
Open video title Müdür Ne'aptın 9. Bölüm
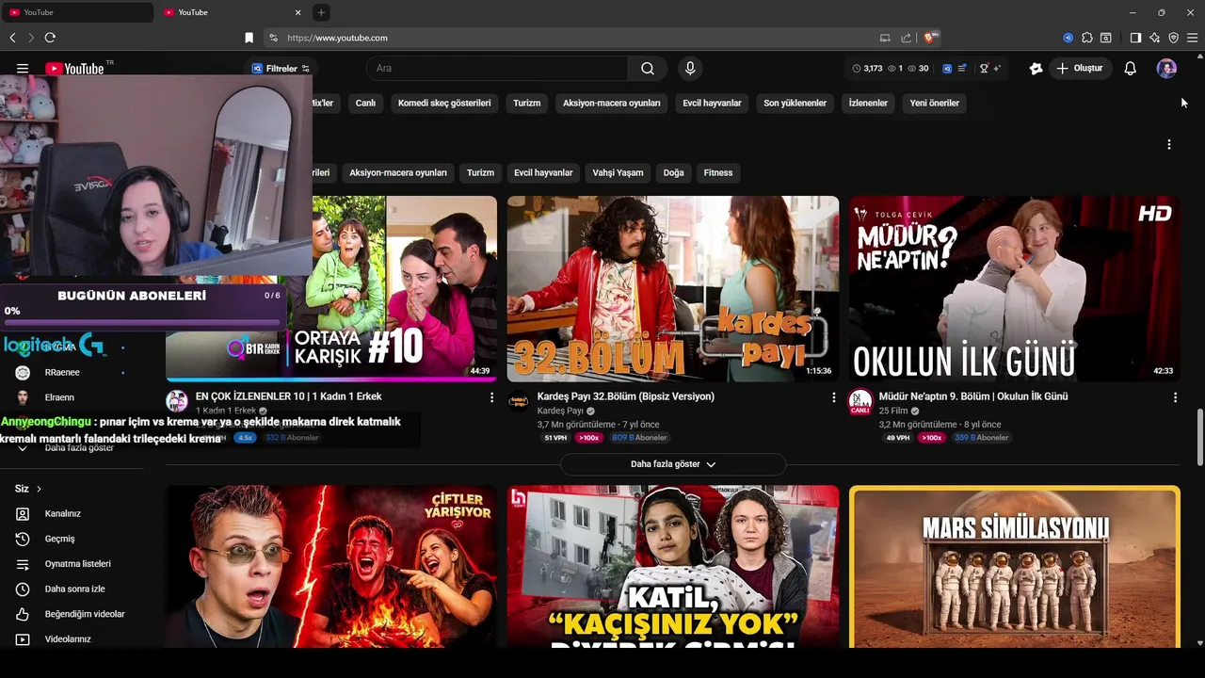973,396
